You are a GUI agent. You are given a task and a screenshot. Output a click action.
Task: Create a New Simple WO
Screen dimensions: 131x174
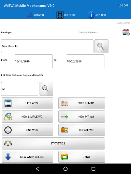pos(27,117)
